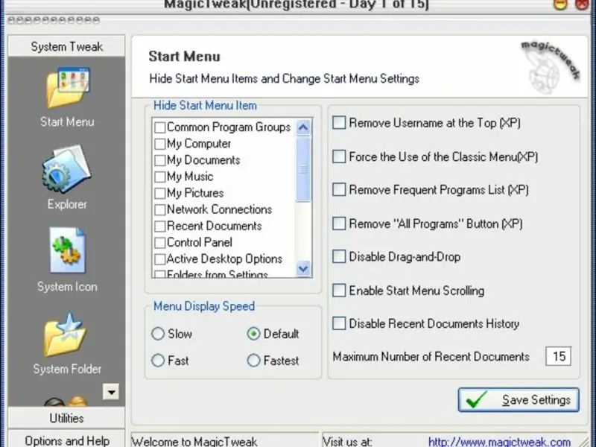Select the System Icon category icon
596x447 pixels.
point(67,250)
